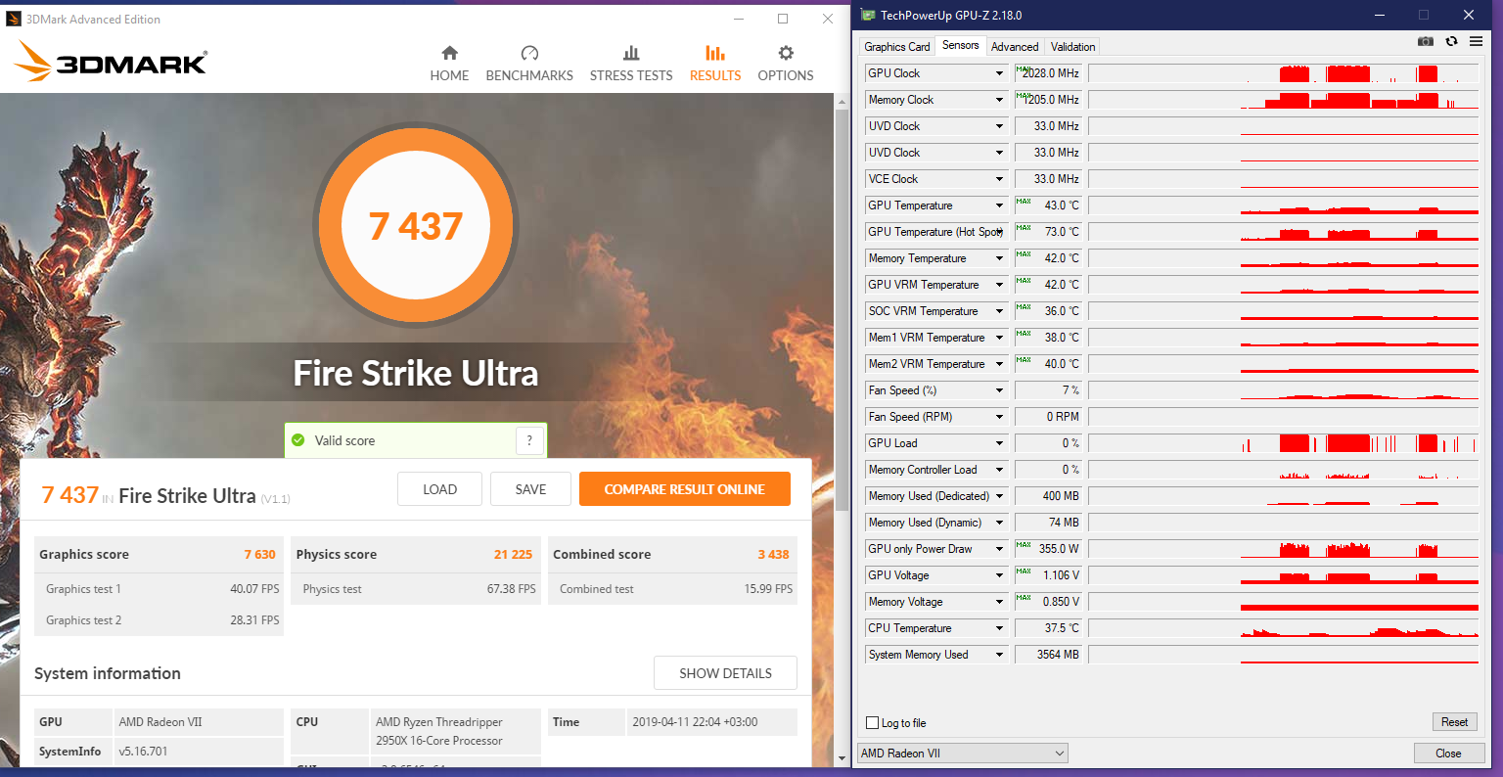Open the Mem2 VRM Temperature dropdown
This screenshot has height=777, width=1503.
coord(999,364)
